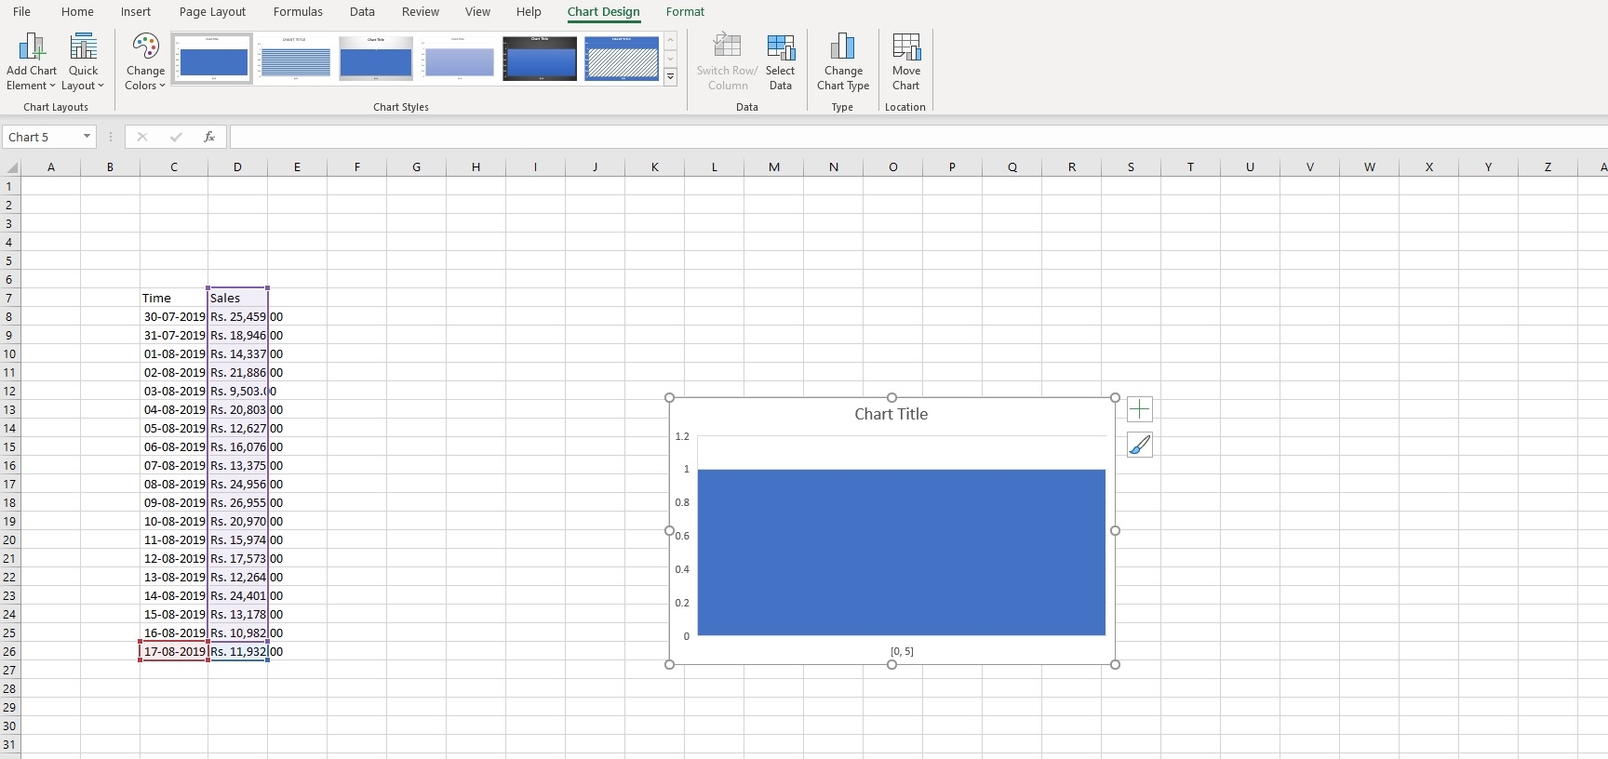Select cell with date 30-07-2019
The width and height of the screenshot is (1608, 759).
pyautogui.click(x=174, y=316)
